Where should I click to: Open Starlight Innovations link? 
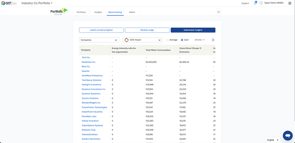[92, 85]
